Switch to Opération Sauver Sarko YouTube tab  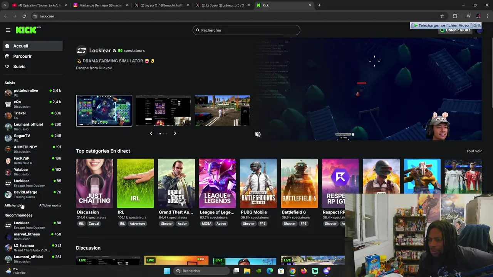(x=40, y=5)
